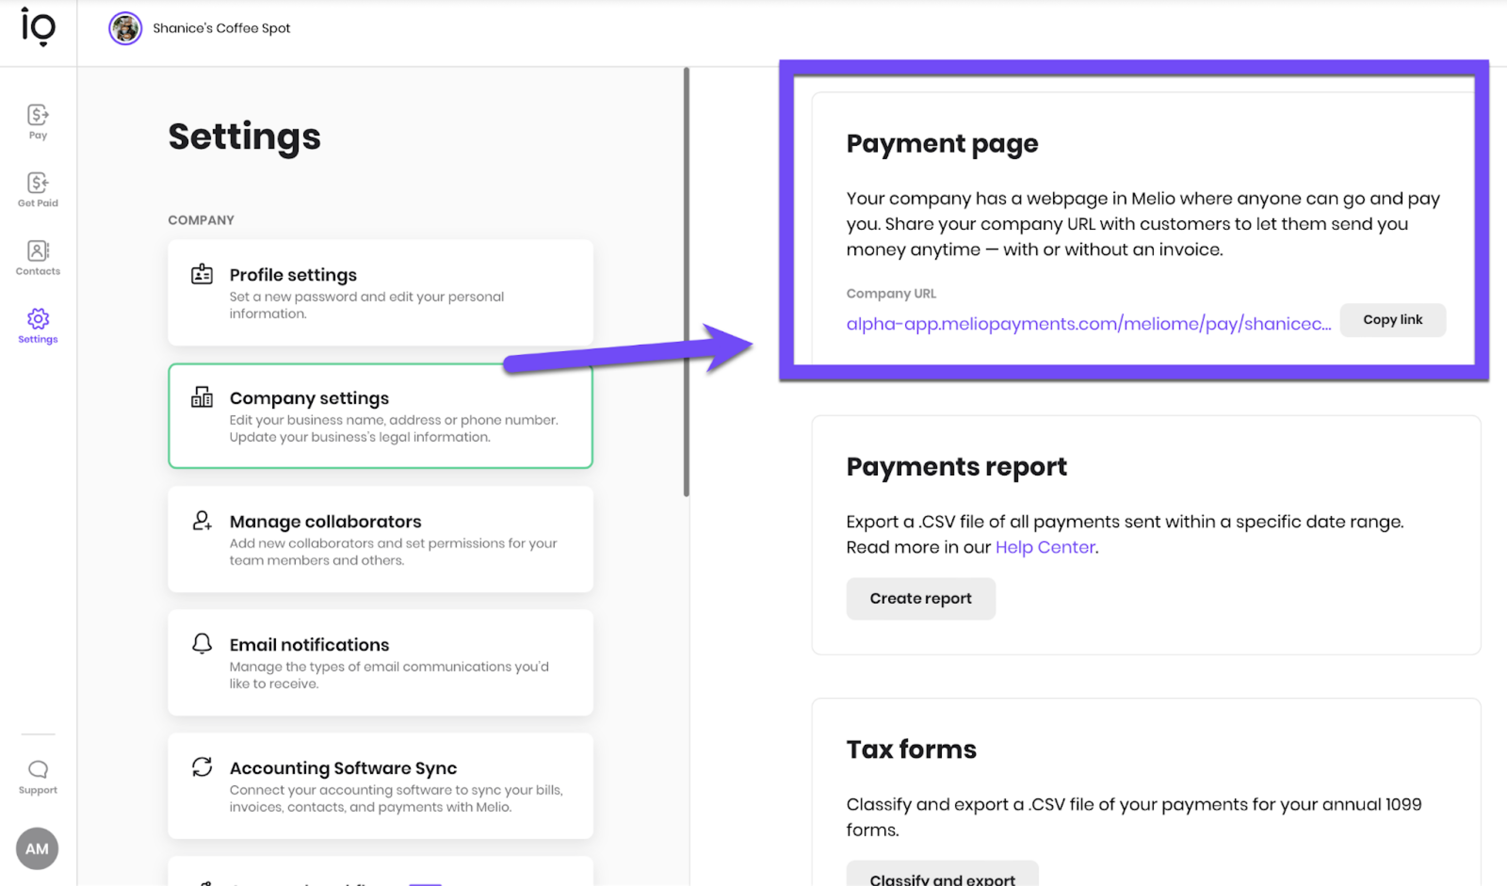Click the Create report button
Image resolution: width=1507 pixels, height=886 pixels.
coord(921,598)
